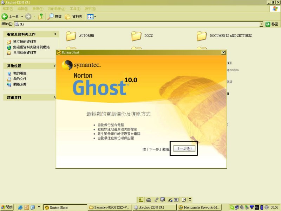Click the keyboard icon on language bar
The width and height of the screenshot is (281, 211).
149,200
